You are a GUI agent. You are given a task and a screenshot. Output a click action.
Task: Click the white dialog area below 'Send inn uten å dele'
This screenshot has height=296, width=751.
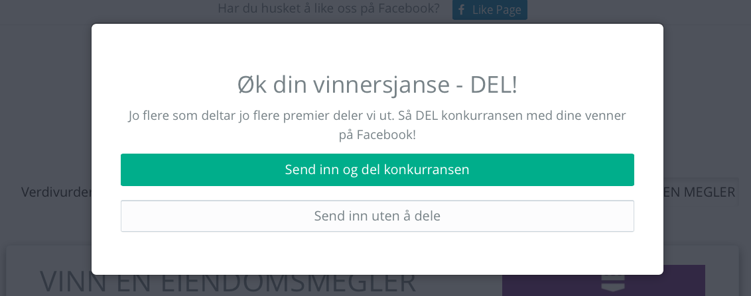coord(377,254)
